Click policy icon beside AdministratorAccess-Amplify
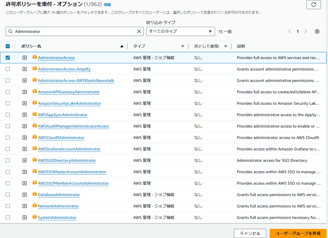328x238 pixels. (x=35, y=69)
